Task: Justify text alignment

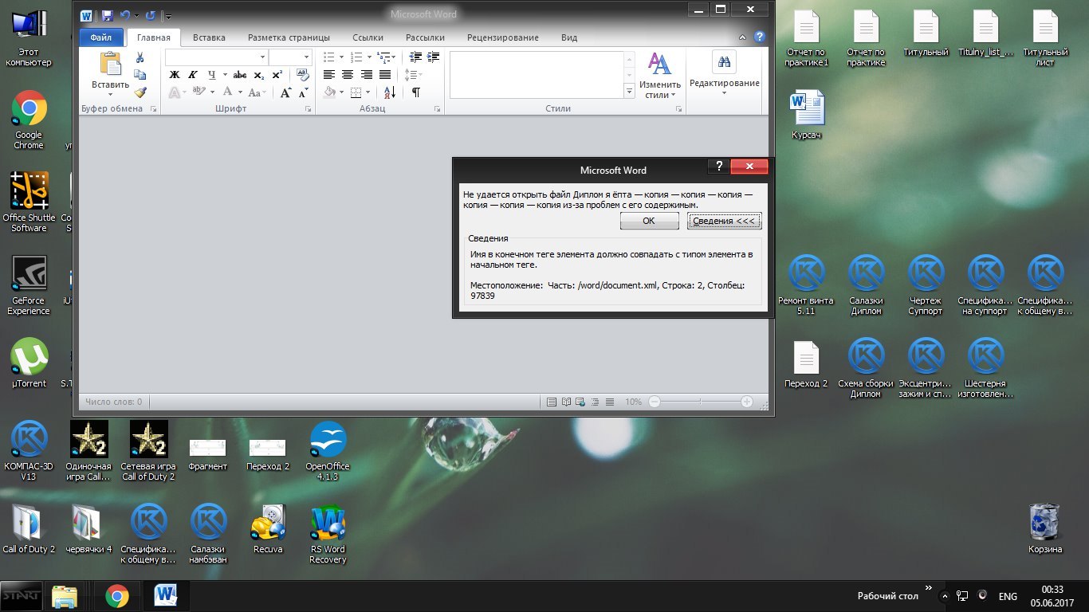Action: tap(384, 75)
